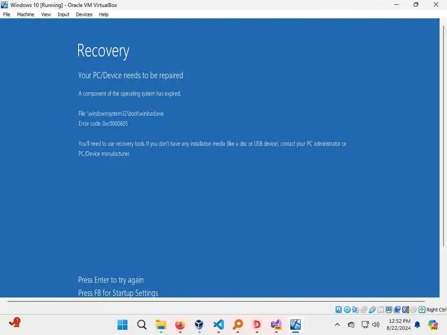
Task: Open Visual Studio Preview from taskbar
Action: tap(276, 325)
